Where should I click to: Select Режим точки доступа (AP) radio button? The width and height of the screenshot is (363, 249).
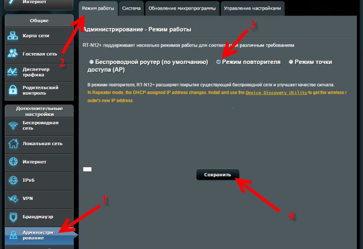tap(291, 62)
